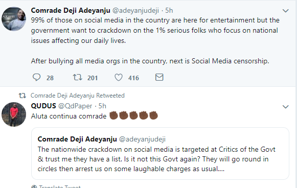
Task: Open Comrade Deji Adeyanju profile picture
Action: [x=14, y=19]
